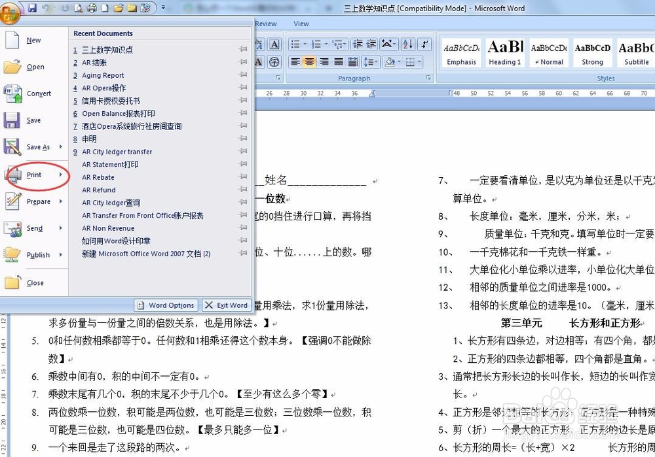Click the Multilevel list icon

click(337, 44)
